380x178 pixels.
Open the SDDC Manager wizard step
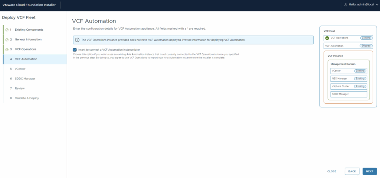25,78
